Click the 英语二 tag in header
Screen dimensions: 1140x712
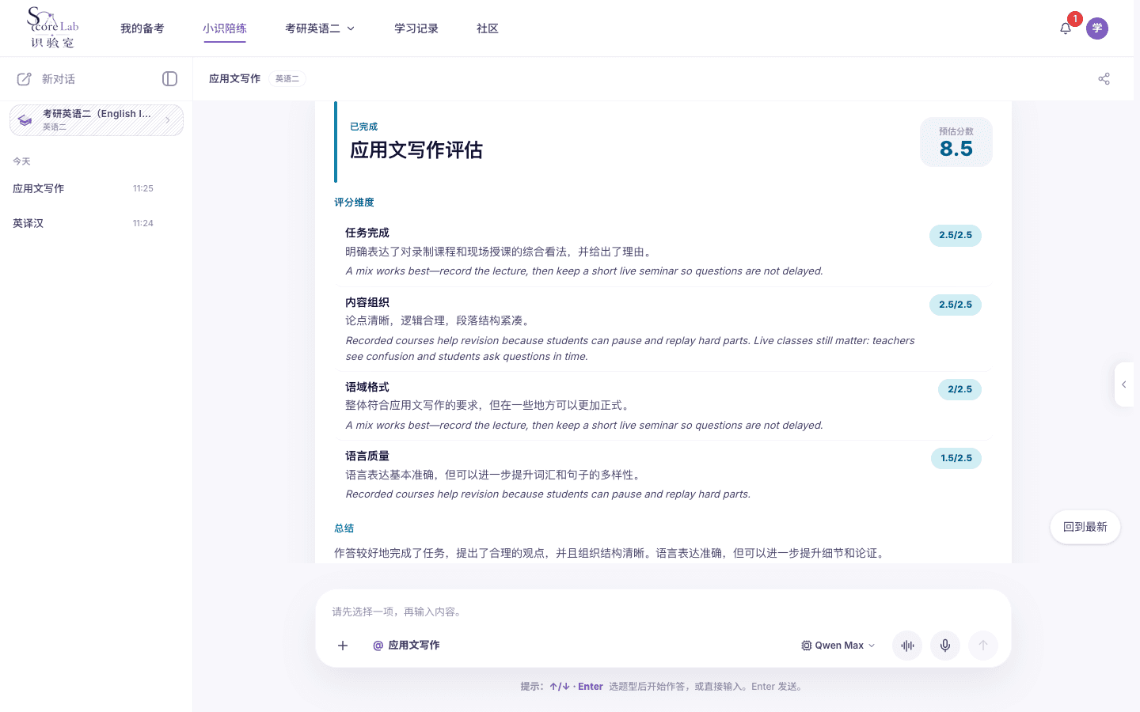click(x=287, y=78)
